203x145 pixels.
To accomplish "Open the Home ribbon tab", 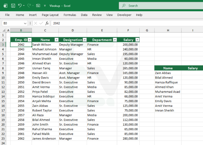I will (x=20, y=15).
